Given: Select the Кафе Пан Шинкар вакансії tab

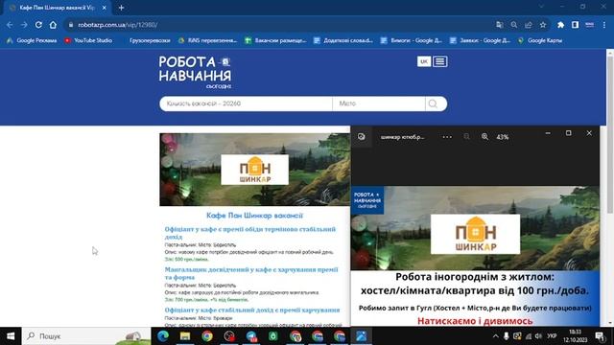Looking at the screenshot, I should pos(57,8).
